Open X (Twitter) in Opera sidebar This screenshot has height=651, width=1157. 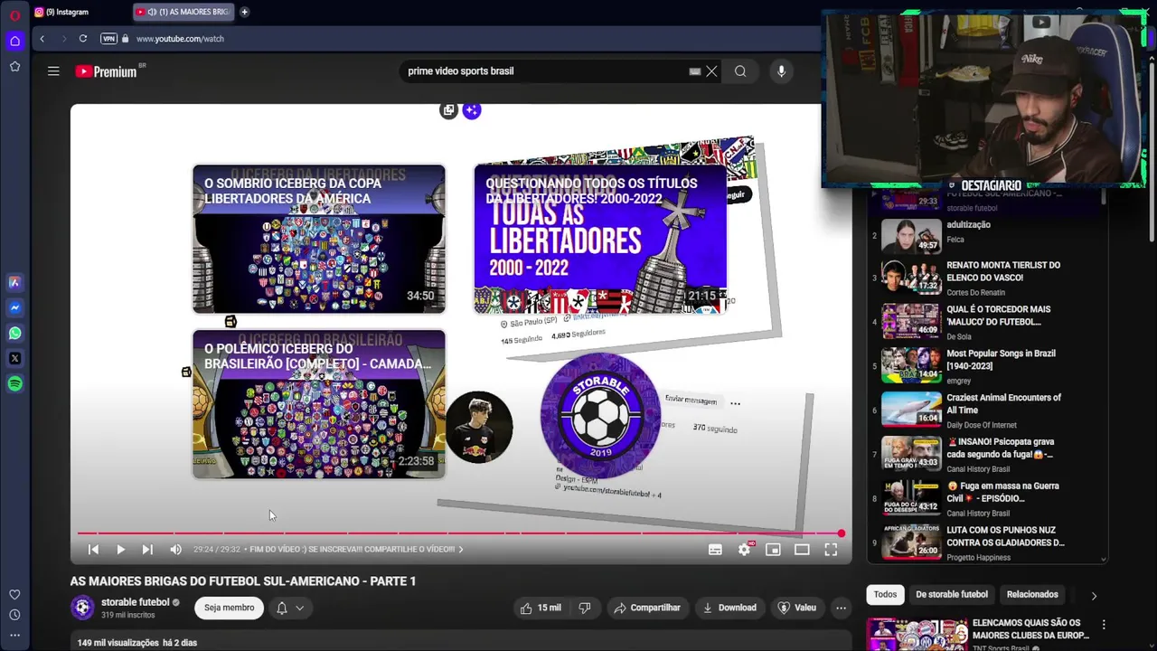coord(14,358)
